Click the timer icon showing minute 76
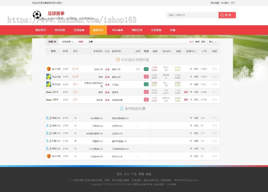This screenshot has width=268, height=192. (x=74, y=69)
